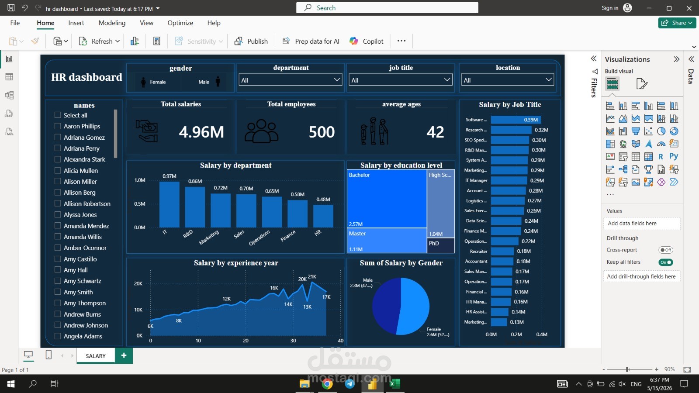Check the Amber Oconnor checkbox
This screenshot has height=393, width=699.
coord(58,248)
